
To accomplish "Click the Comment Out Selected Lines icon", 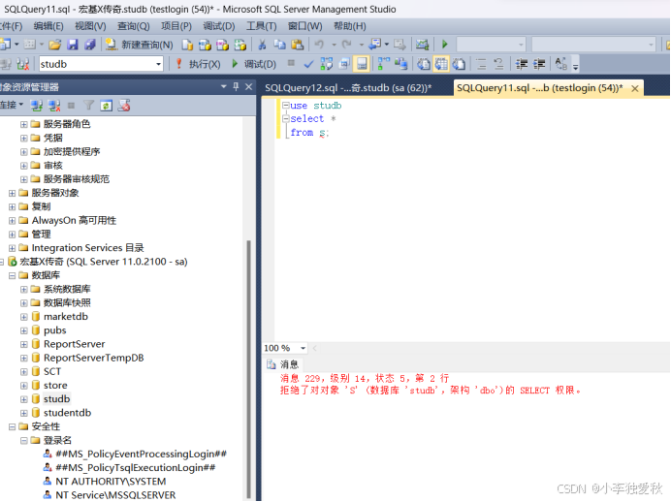I will (481, 64).
